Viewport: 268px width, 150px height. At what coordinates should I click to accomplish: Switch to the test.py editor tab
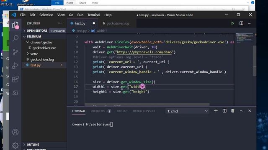[80, 23]
